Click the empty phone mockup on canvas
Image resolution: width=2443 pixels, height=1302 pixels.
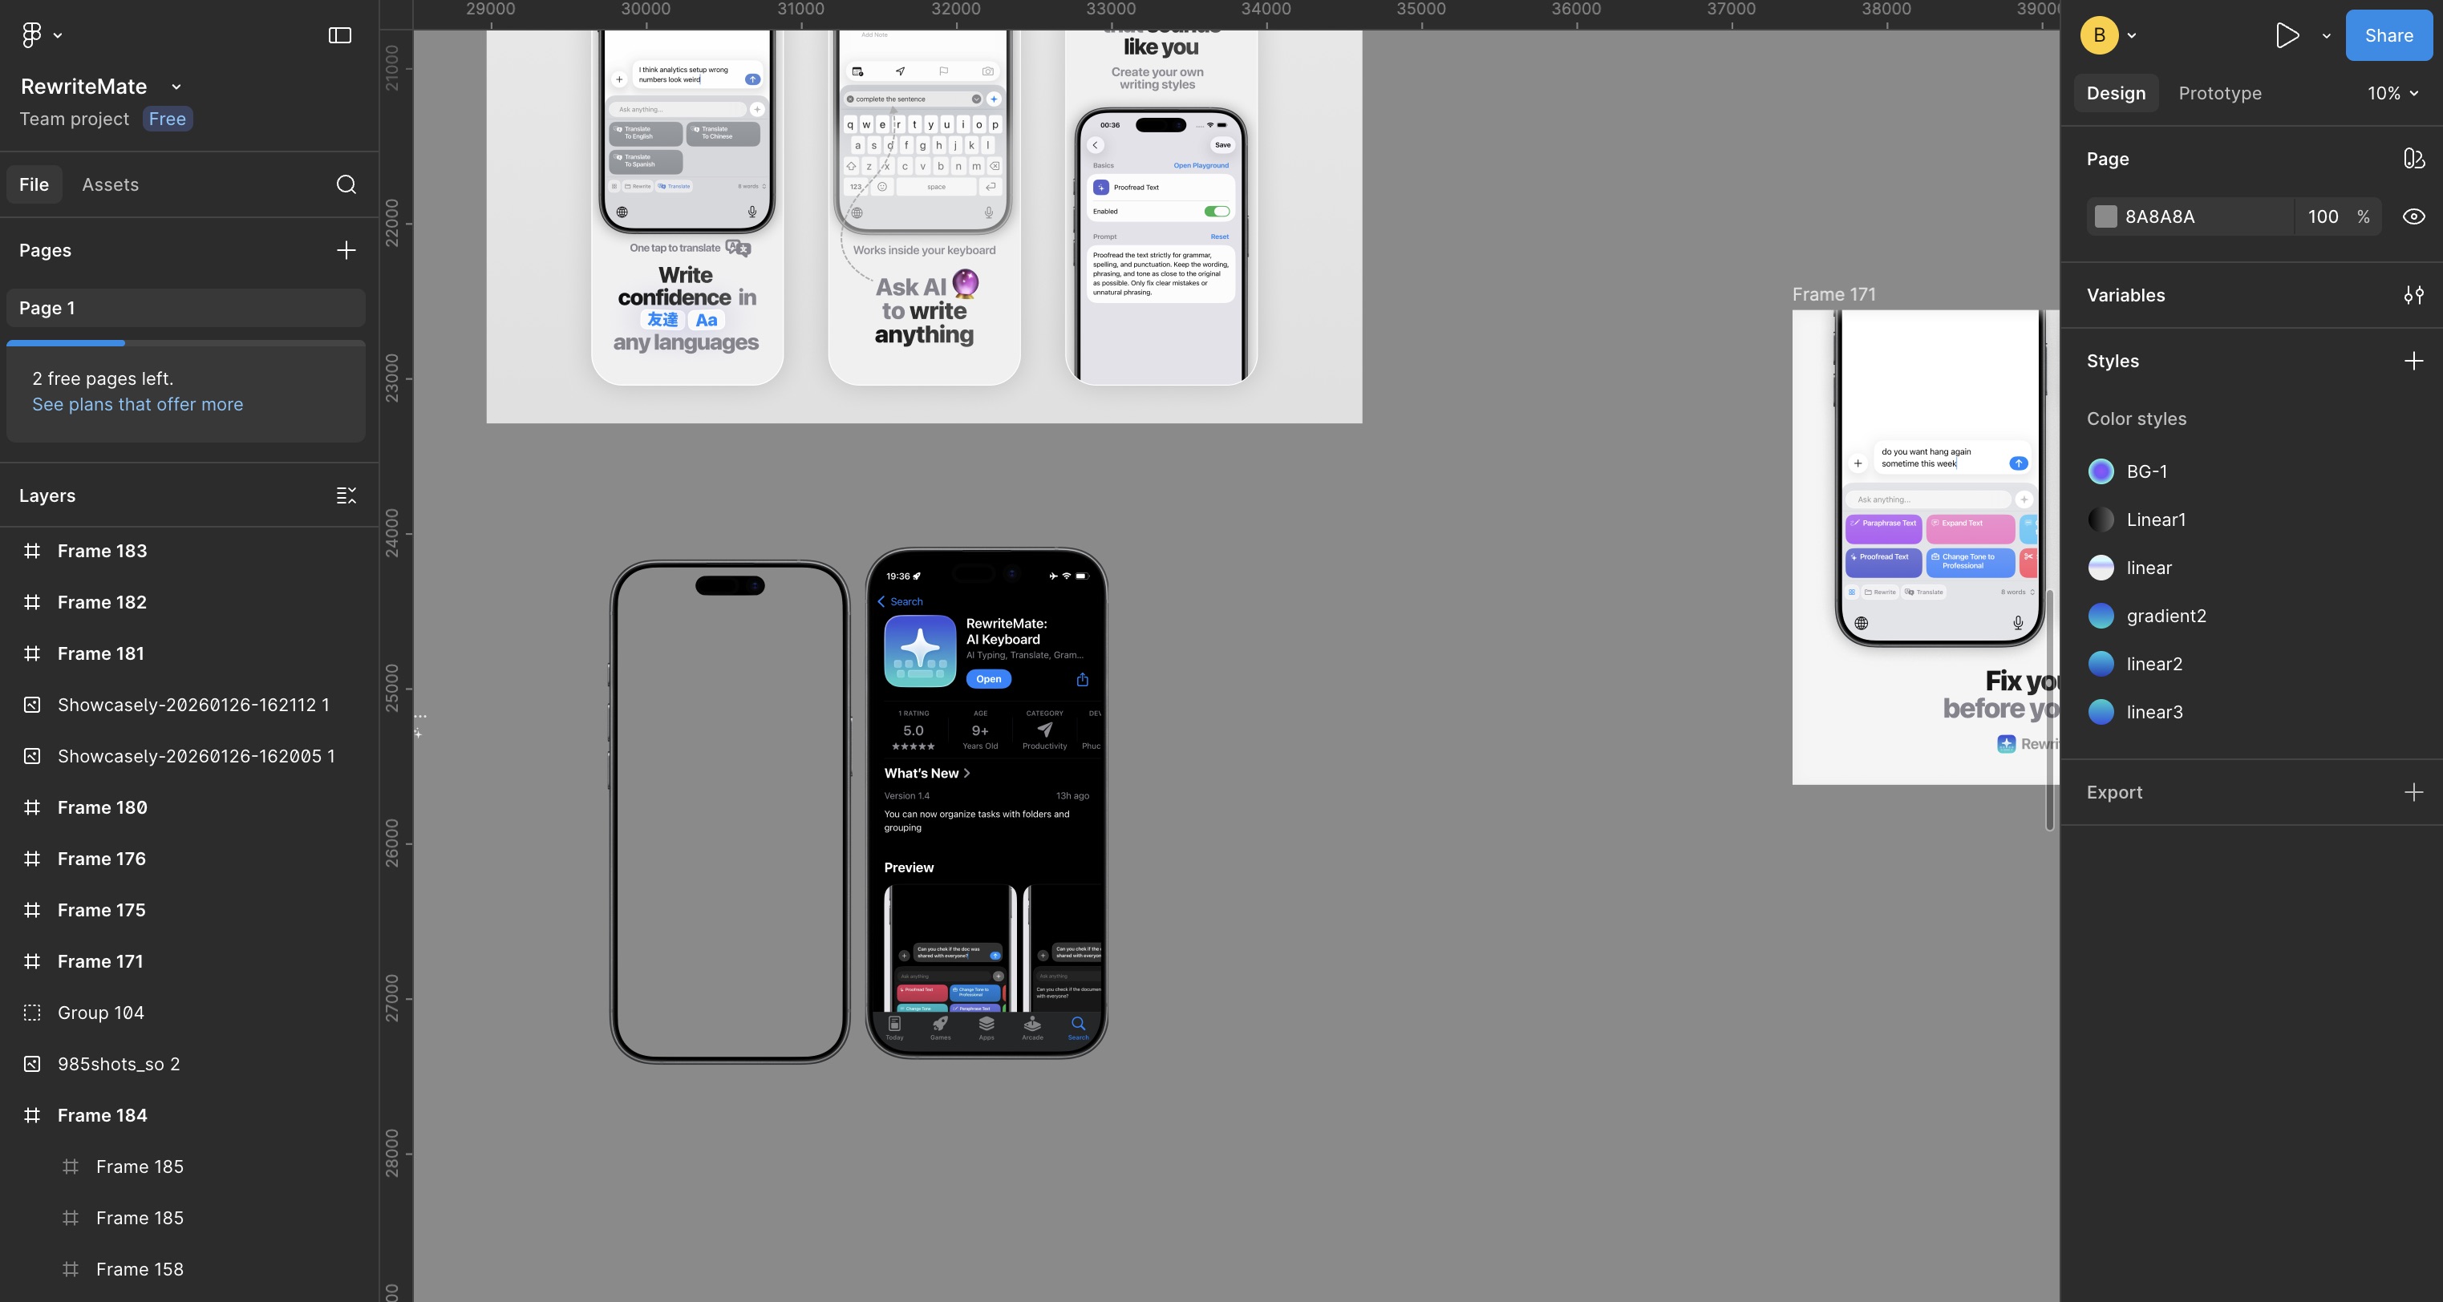(x=729, y=811)
